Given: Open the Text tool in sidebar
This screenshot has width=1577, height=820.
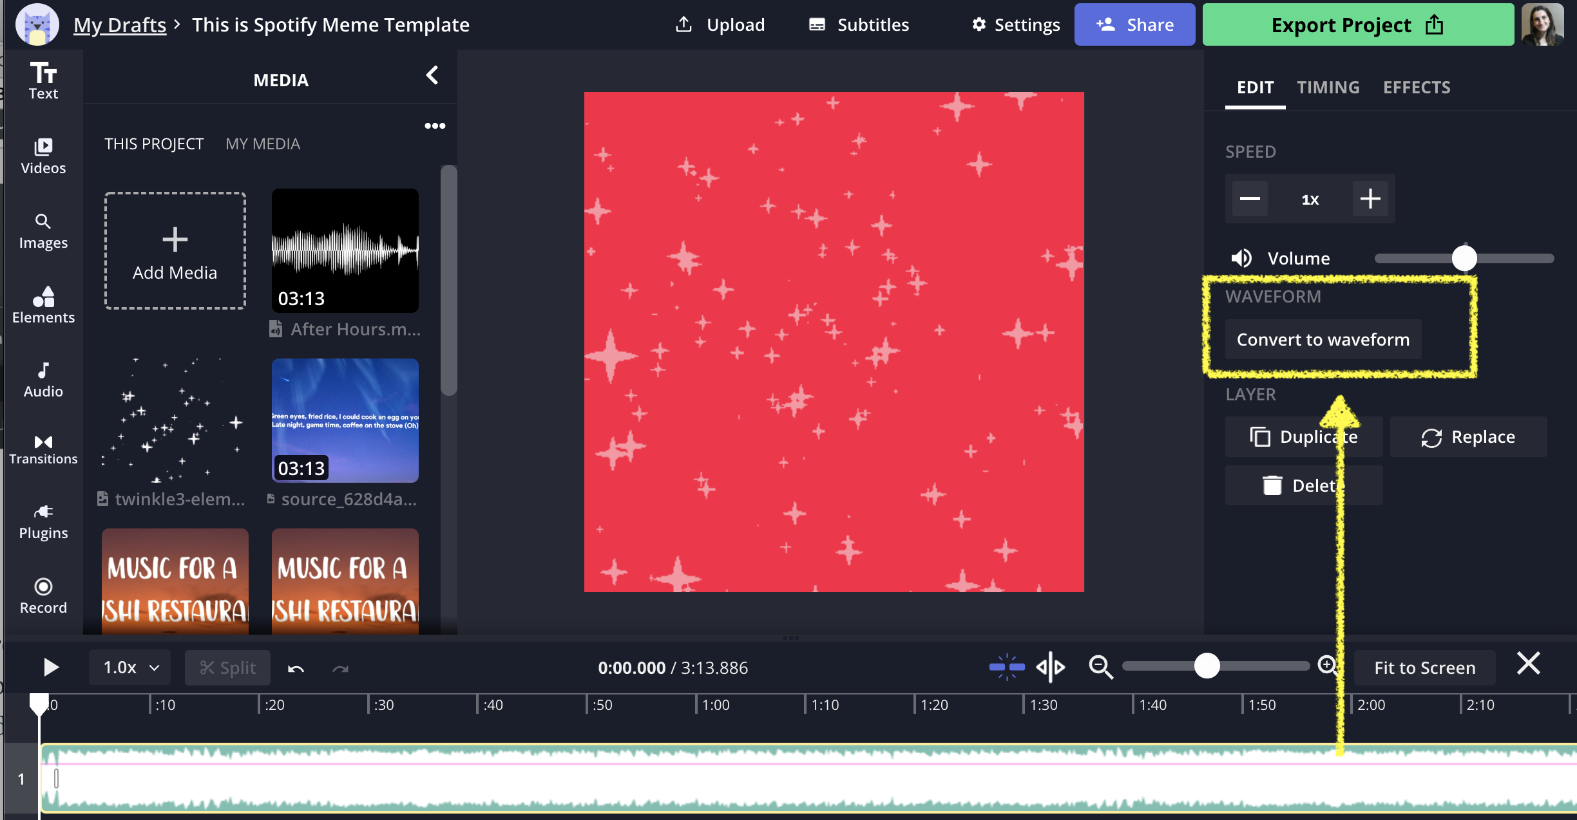Looking at the screenshot, I should [43, 80].
